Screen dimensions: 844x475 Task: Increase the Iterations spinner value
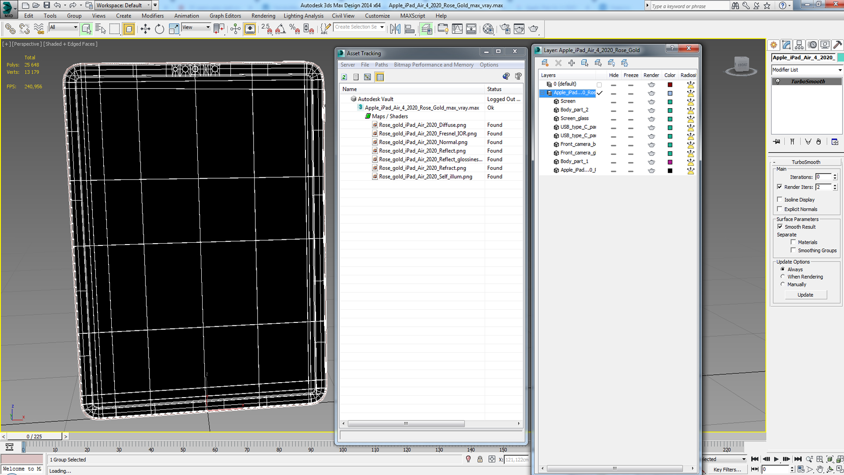coord(835,175)
